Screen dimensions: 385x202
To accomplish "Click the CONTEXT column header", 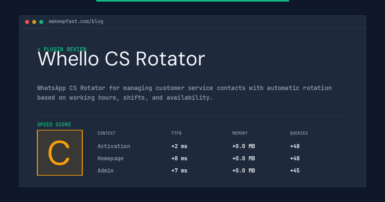I will point(107,133).
